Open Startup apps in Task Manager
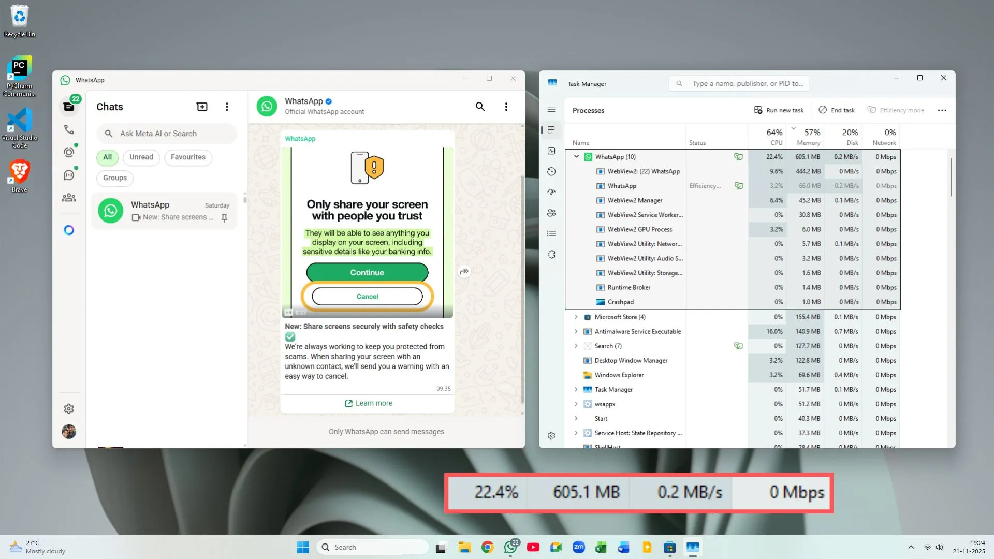994x559 pixels. click(x=551, y=192)
